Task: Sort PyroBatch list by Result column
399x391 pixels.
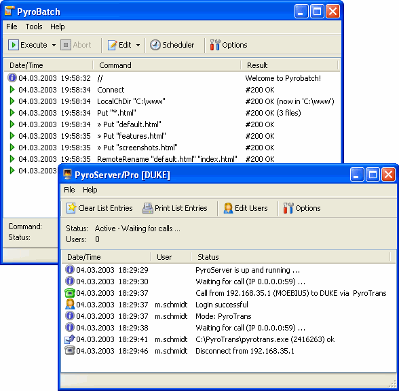Action: point(289,65)
